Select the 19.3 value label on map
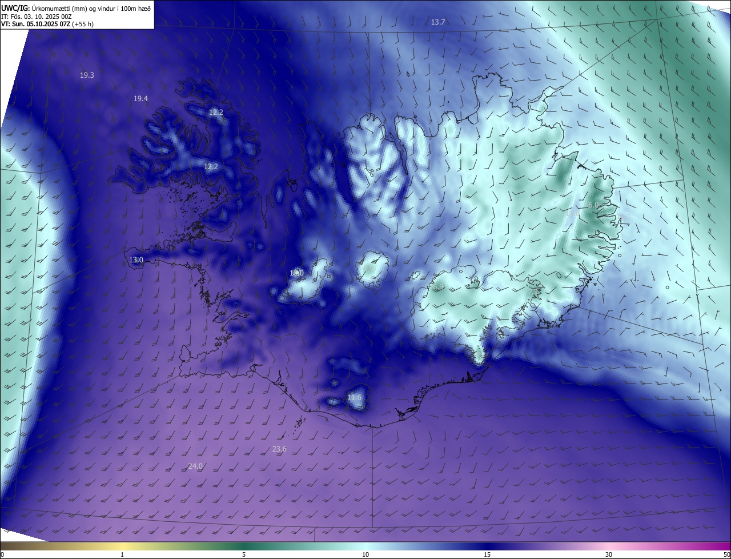The width and height of the screenshot is (731, 559). [87, 75]
